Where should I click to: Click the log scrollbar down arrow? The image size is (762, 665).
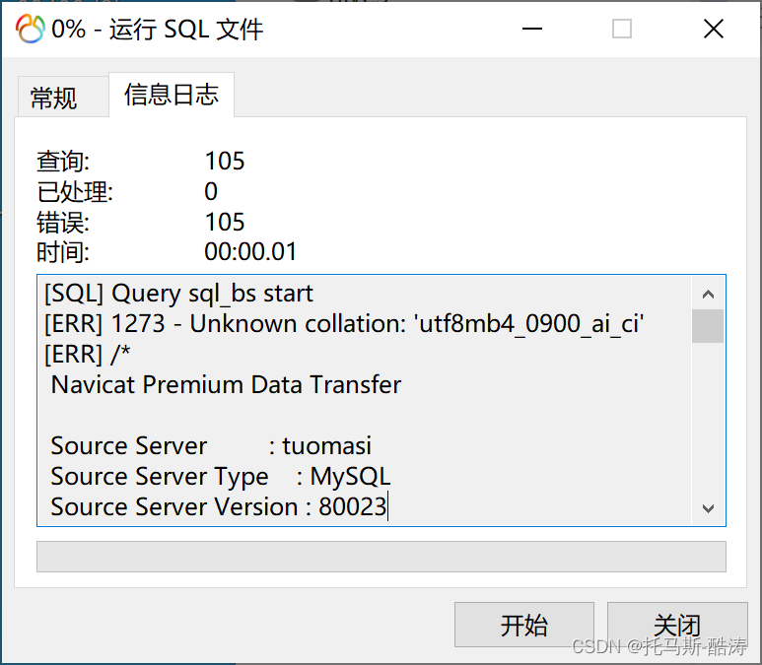click(708, 508)
